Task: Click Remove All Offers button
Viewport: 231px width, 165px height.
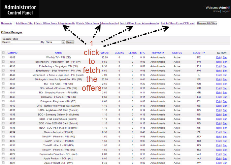Action: 207,23
